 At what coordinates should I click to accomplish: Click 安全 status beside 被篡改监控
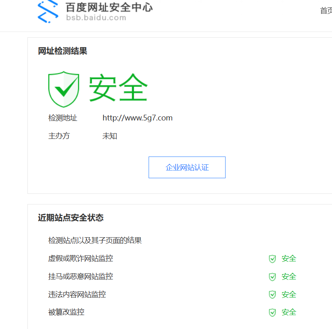[x=289, y=312]
